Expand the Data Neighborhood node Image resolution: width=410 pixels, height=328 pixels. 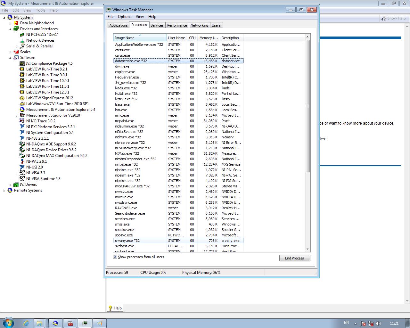[x=10, y=23]
